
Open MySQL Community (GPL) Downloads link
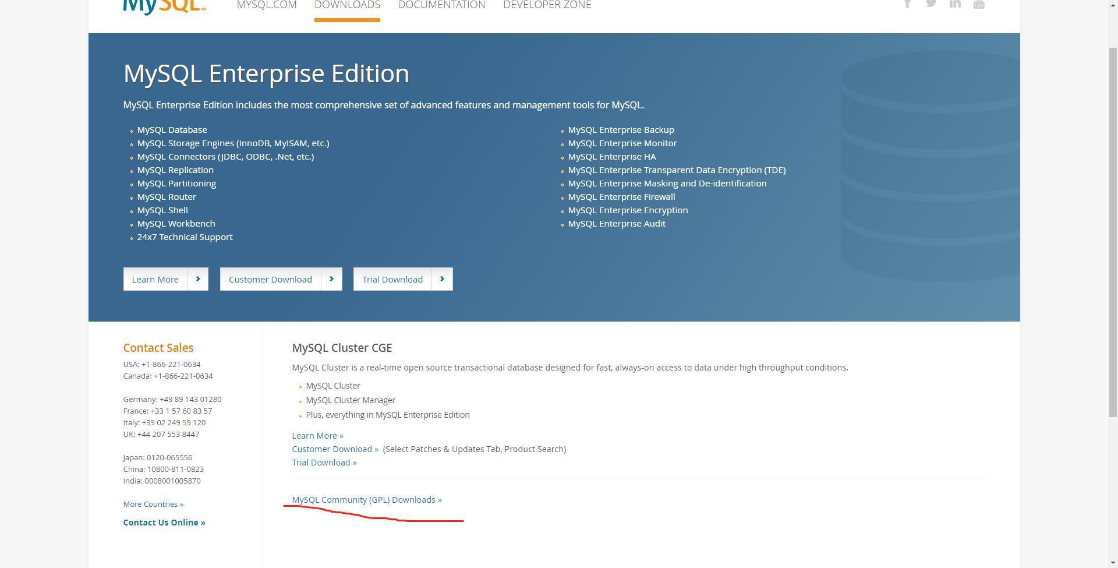(x=366, y=500)
